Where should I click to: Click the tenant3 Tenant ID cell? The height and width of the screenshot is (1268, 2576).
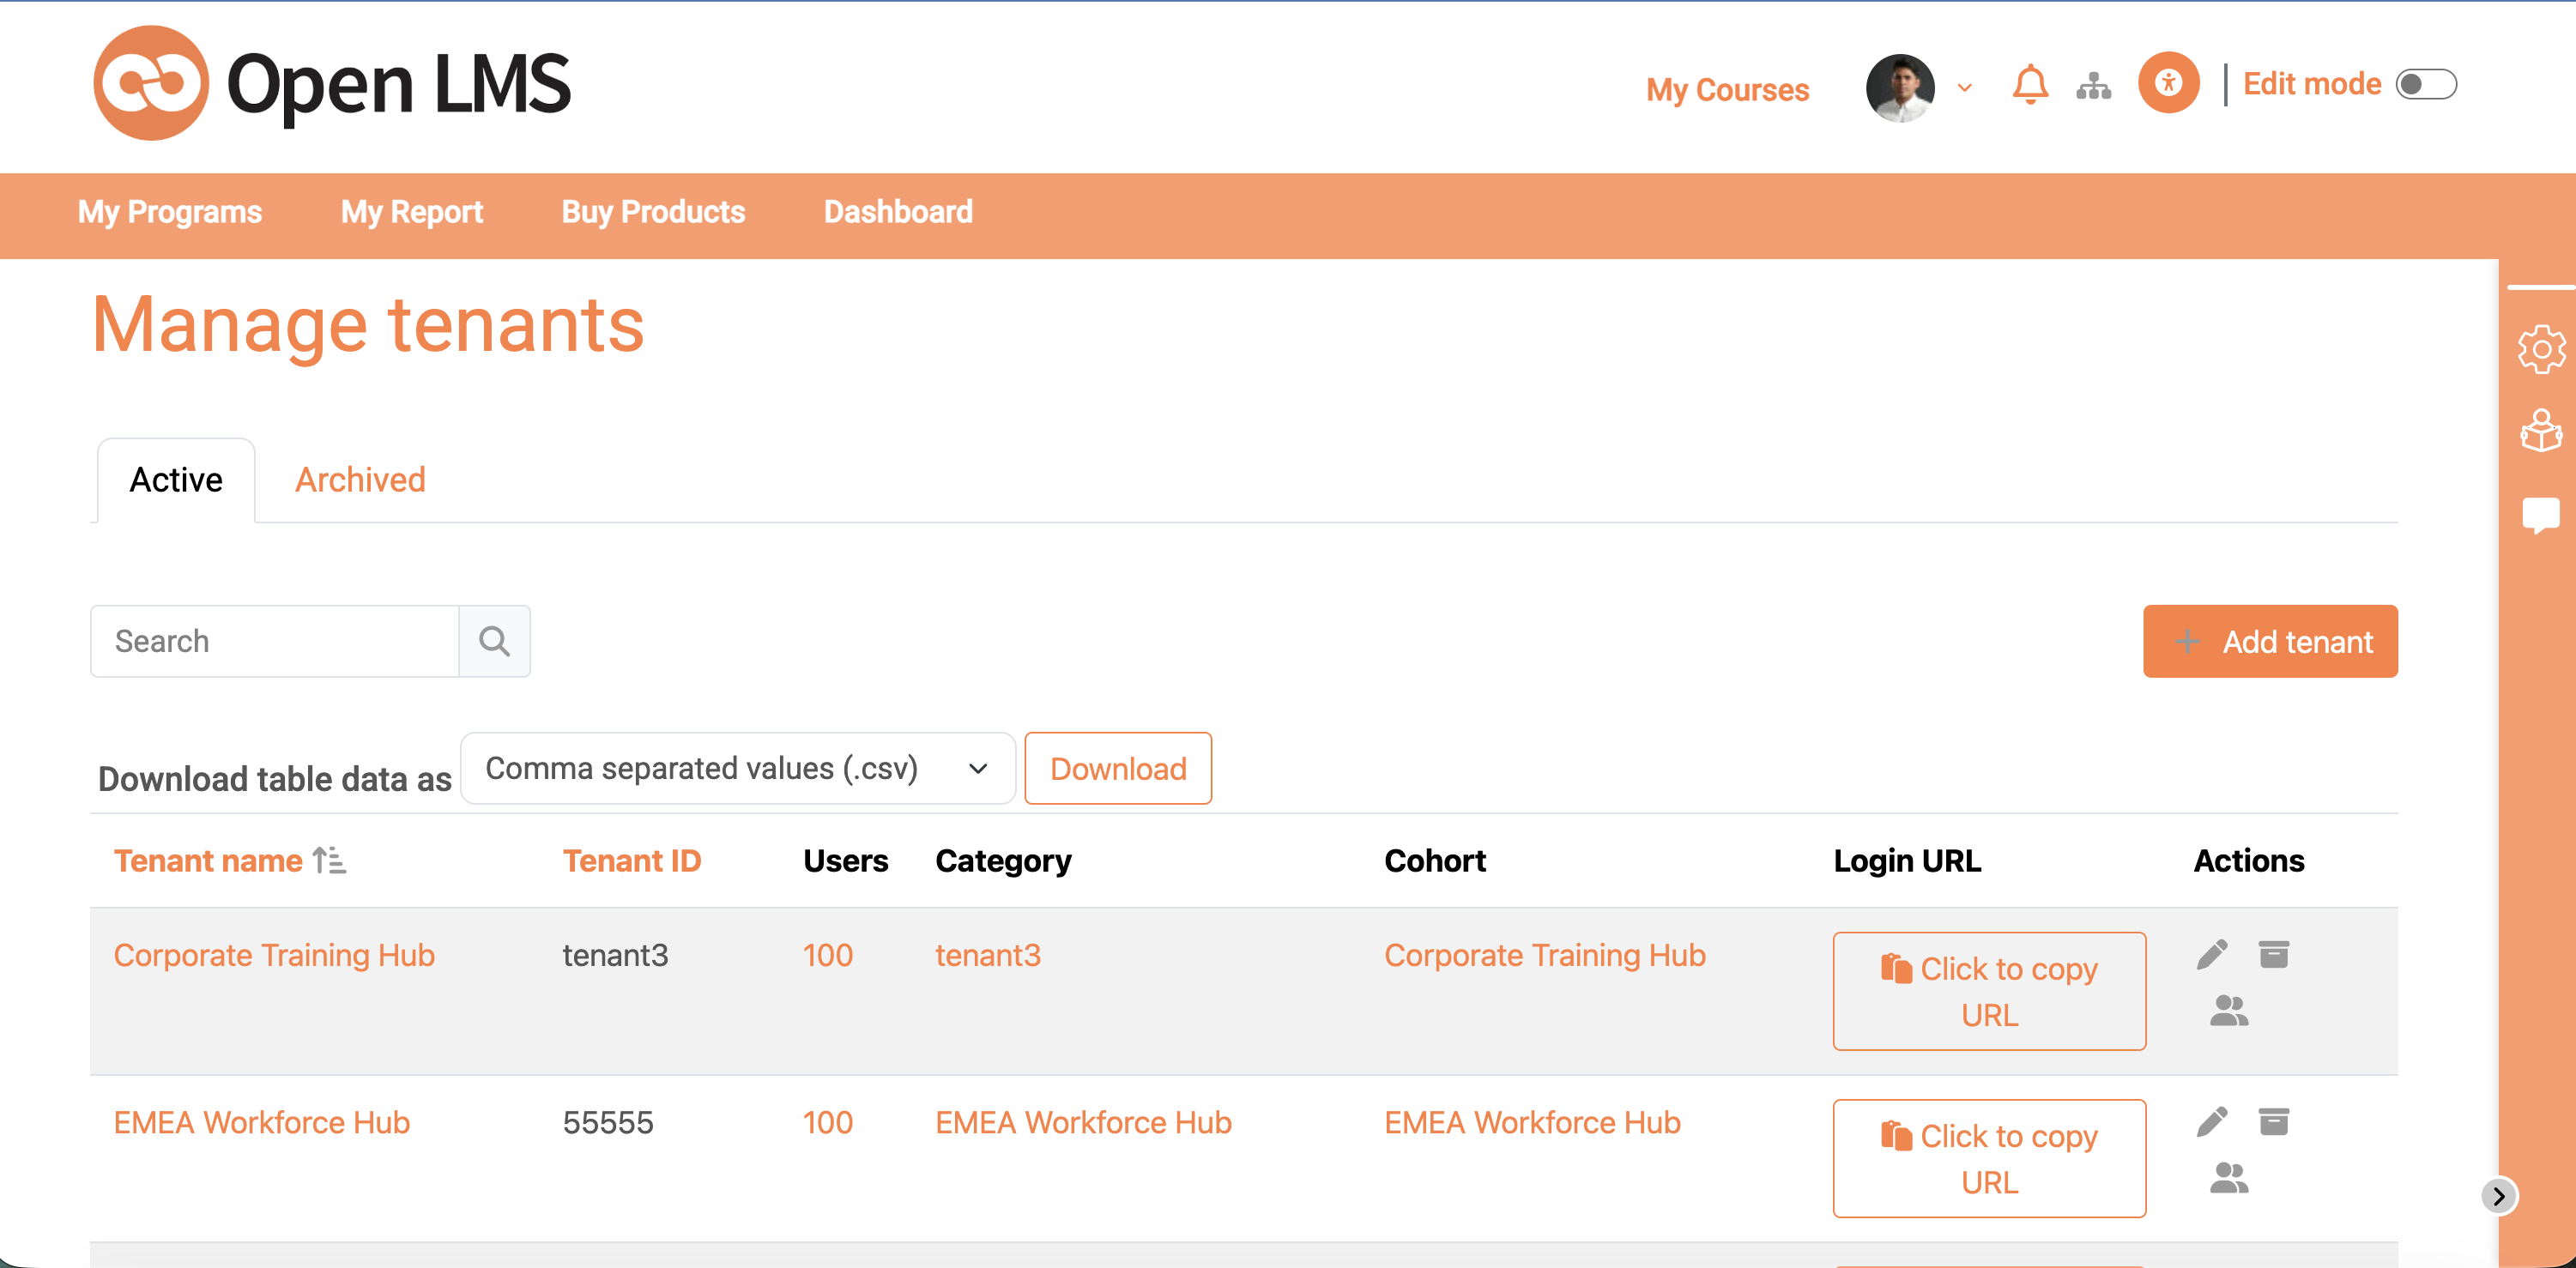pyautogui.click(x=615, y=955)
